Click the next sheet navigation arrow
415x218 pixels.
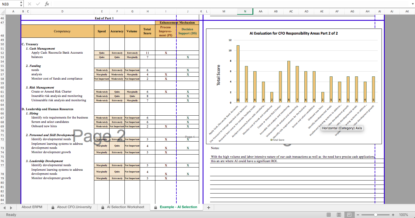pos(11,207)
